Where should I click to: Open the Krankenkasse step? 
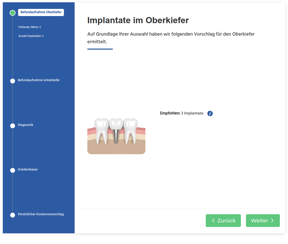pyautogui.click(x=28, y=169)
